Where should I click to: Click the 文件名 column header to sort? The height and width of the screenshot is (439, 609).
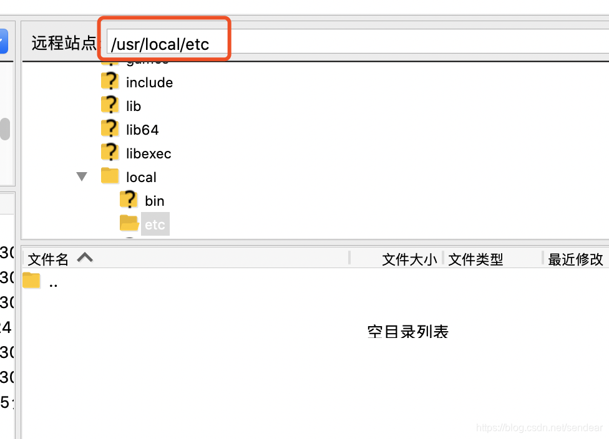(47, 259)
